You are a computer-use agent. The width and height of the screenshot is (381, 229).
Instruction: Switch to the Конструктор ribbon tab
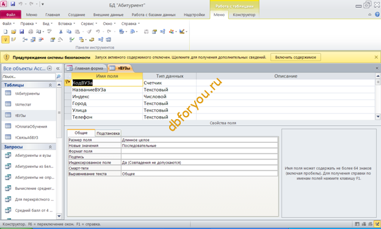coord(244,15)
